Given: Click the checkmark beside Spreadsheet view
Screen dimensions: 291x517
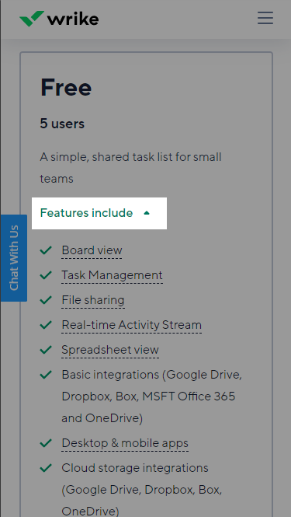Looking at the screenshot, I should pos(46,350).
